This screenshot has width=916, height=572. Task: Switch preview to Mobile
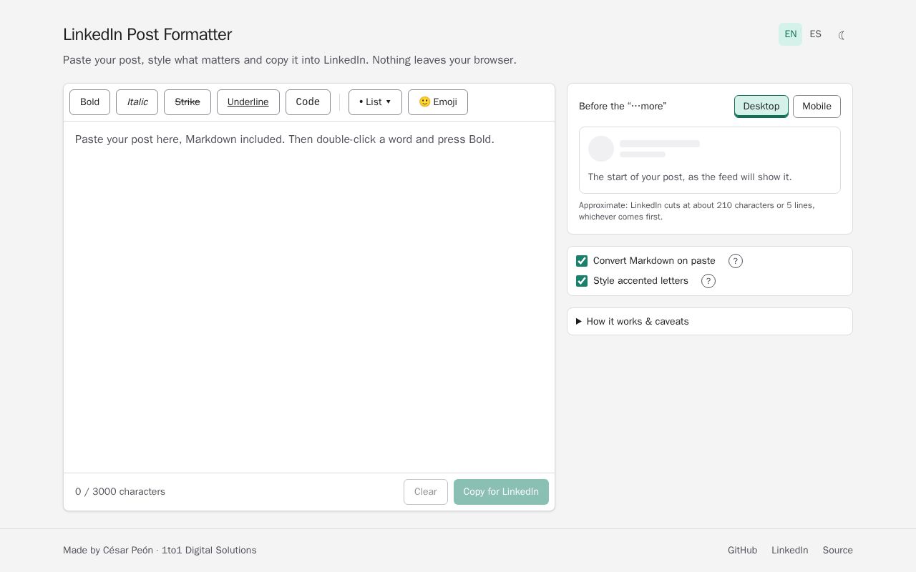tap(817, 107)
